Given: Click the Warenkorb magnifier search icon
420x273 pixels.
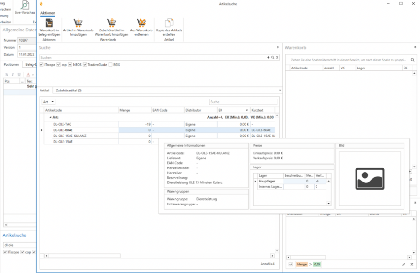Looking at the screenshot, I should click(412, 60).
